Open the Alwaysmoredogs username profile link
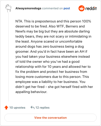 tap(28, 8)
